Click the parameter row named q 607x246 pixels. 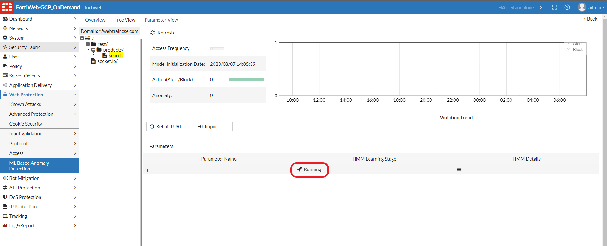tap(371, 169)
